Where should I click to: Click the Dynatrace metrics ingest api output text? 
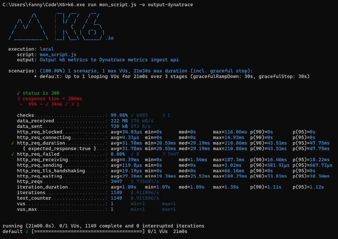pos(109,60)
